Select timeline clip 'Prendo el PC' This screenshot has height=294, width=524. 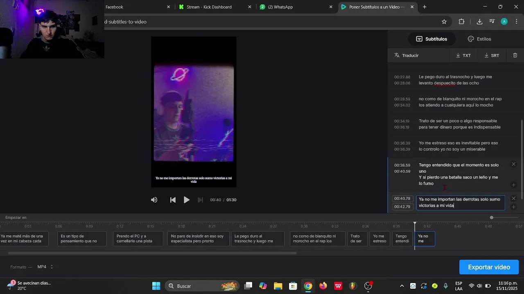[x=138, y=239]
